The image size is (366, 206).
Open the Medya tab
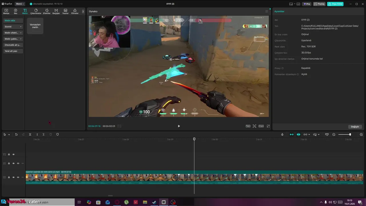click(6, 11)
